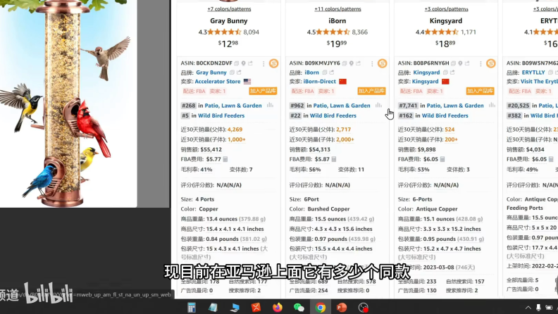Open PowerPoint from taskbar
This screenshot has width=558, height=314.
(342, 307)
